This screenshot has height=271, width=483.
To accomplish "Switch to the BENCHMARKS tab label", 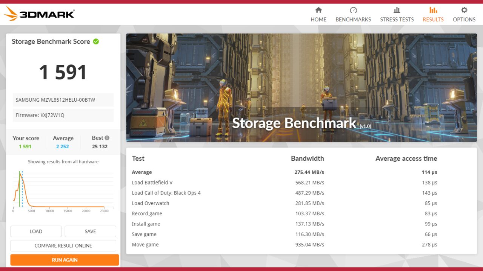I will 353,20.
